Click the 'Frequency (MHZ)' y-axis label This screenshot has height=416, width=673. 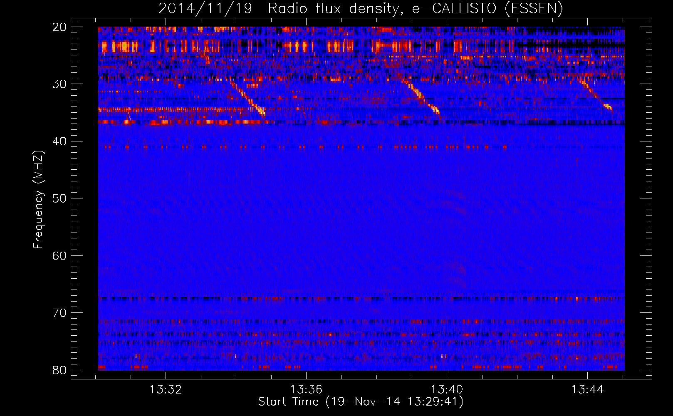point(38,199)
